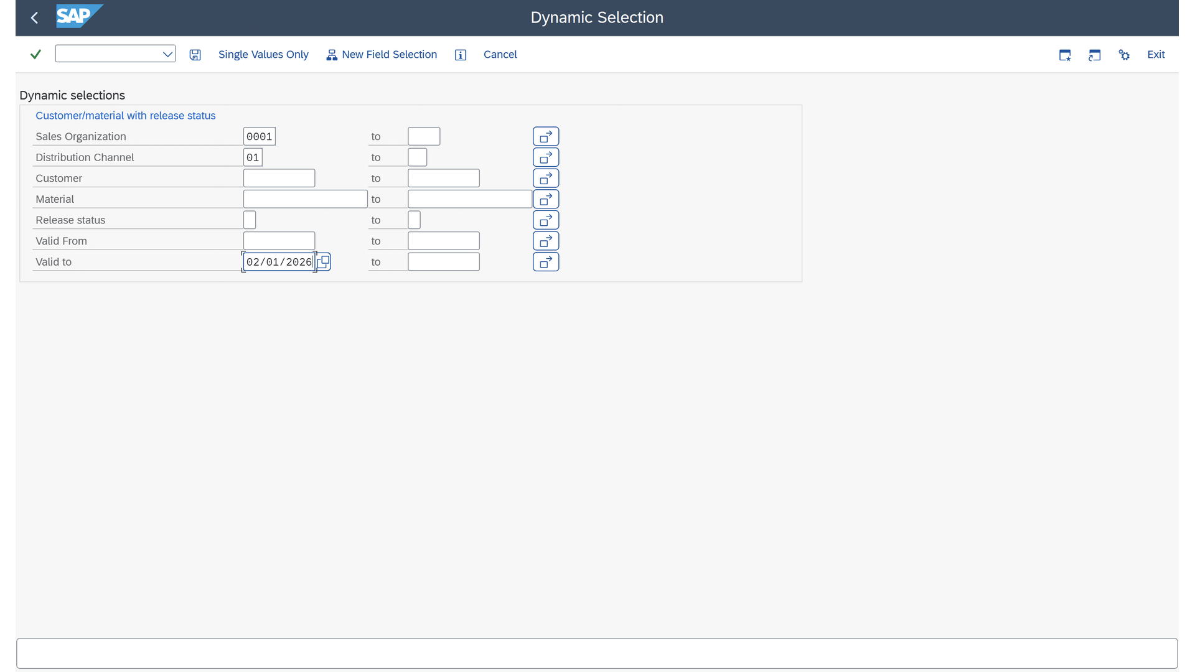This screenshot has width=1195, height=672.
Task: Click the Material field label
Action: tap(55, 199)
